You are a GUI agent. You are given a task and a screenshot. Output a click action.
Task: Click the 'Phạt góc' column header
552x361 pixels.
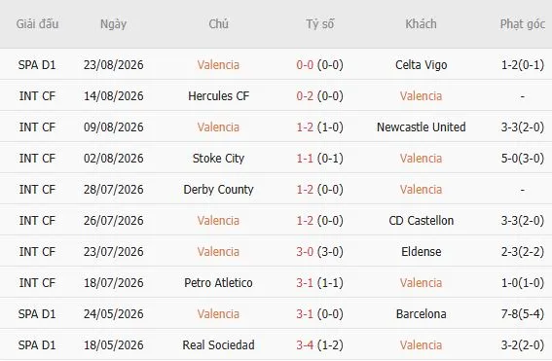[523, 24]
